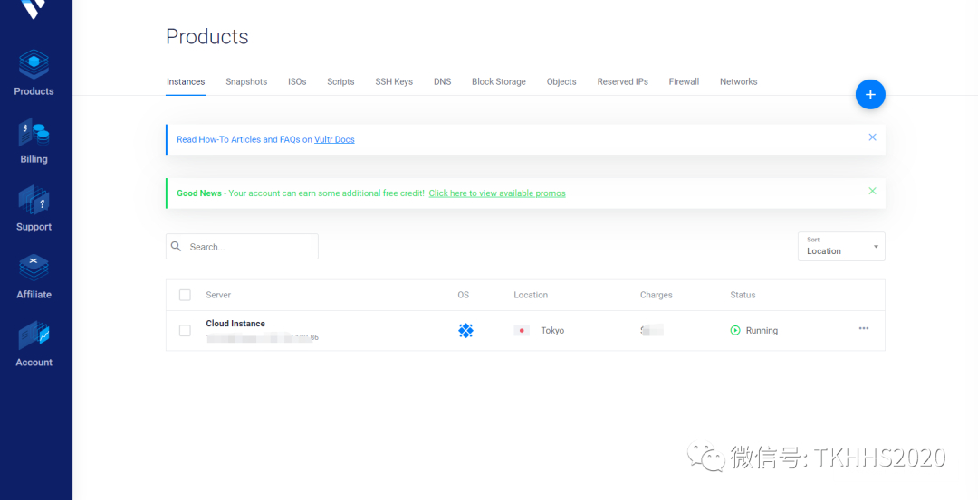Viewport: 978px width, 500px height.
Task: Switch to the Snapshots tab
Action: click(246, 82)
